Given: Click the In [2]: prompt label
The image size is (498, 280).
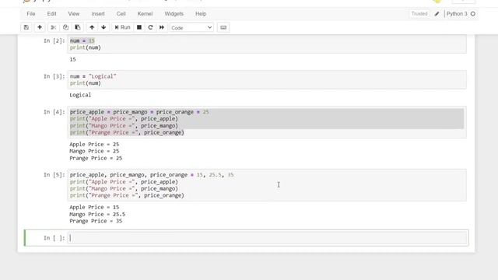Looking at the screenshot, I should [x=54, y=40].
